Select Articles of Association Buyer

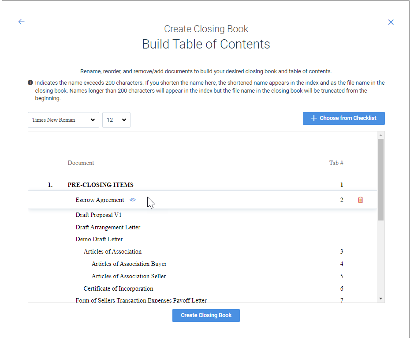click(129, 264)
